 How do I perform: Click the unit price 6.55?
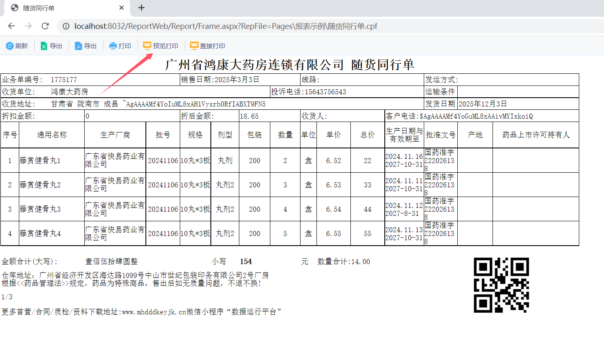[334, 233]
